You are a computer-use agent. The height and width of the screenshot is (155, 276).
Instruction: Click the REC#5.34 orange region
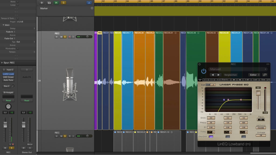(139, 80)
